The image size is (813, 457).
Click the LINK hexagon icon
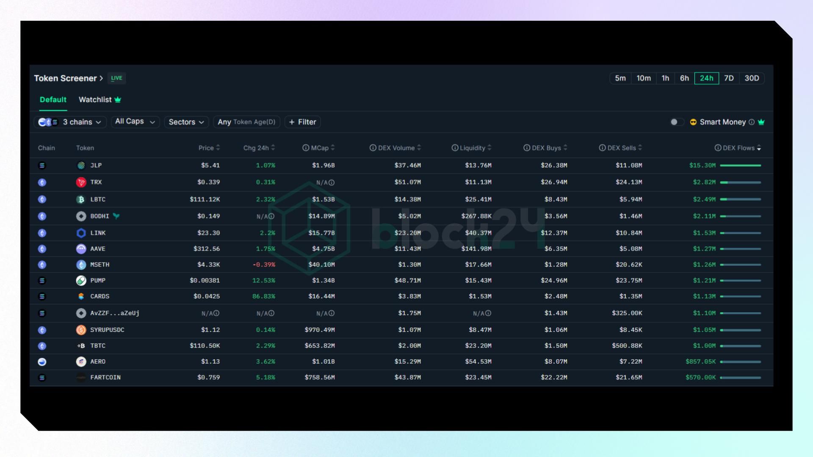click(81, 233)
